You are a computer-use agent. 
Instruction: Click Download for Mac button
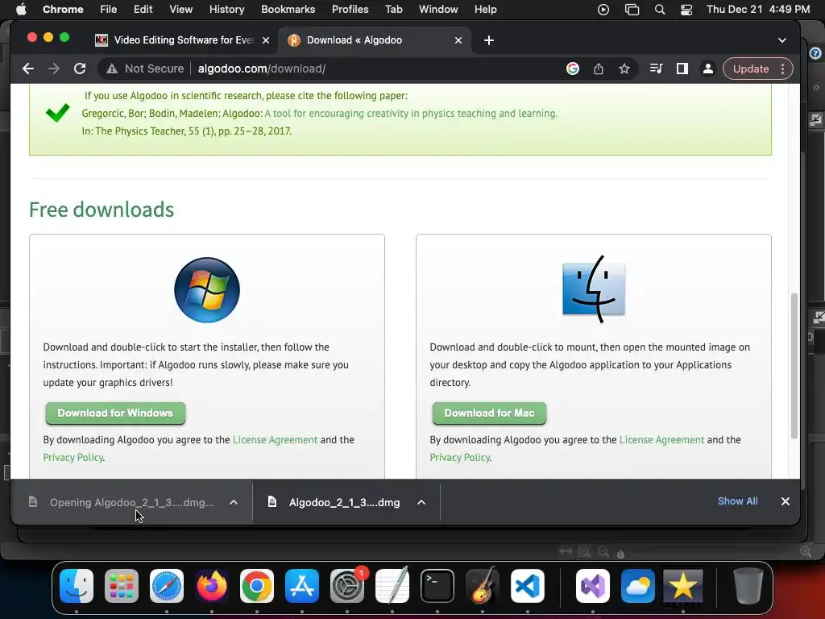click(489, 413)
